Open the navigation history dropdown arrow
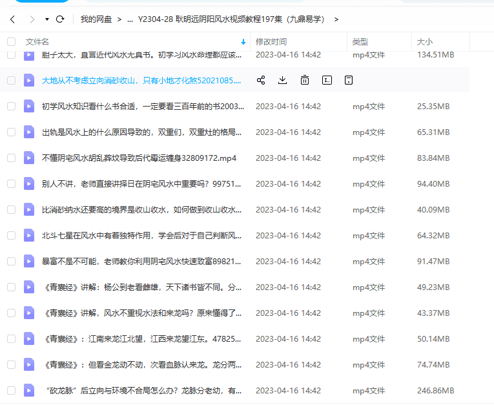The height and width of the screenshot is (416, 494). click(47, 19)
